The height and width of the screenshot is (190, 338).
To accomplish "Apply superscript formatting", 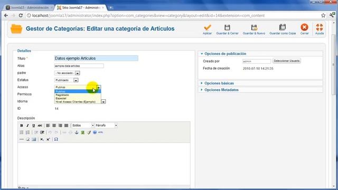I will tap(48, 139).
